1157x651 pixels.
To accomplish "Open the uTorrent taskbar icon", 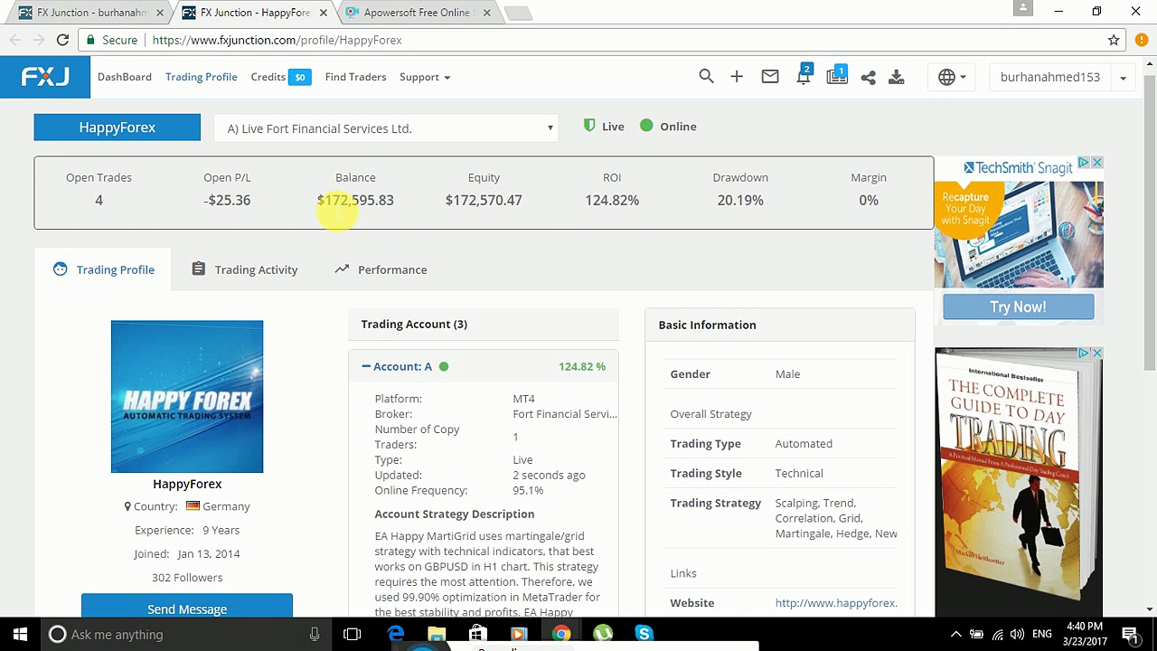I will click(602, 635).
